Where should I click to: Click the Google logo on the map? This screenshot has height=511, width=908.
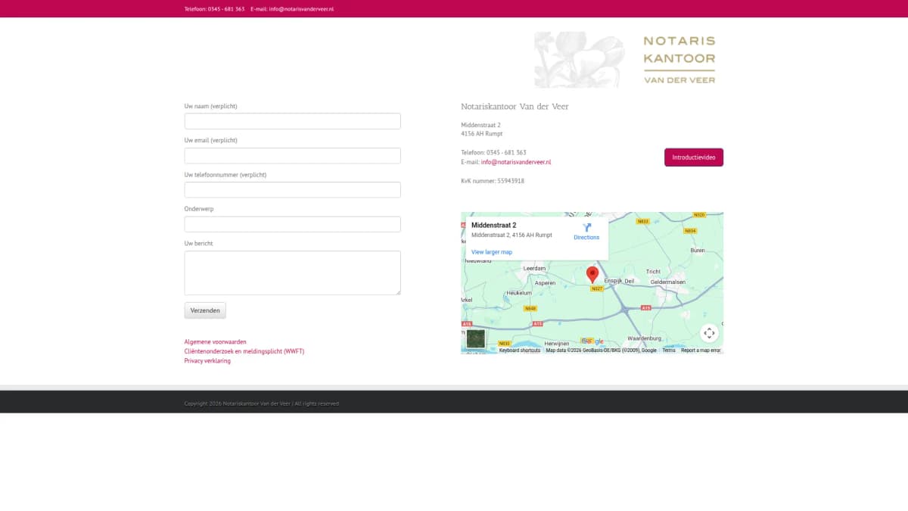pyautogui.click(x=592, y=341)
